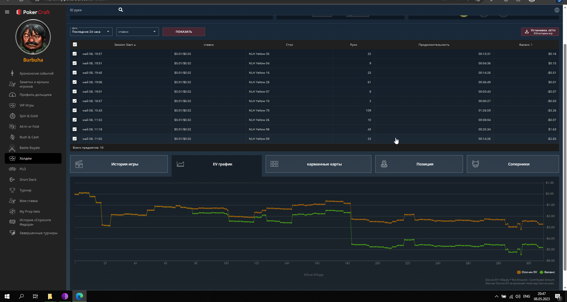Click the Установка (BETA) download button
Viewport: 567px width, 302px height.
point(540,32)
